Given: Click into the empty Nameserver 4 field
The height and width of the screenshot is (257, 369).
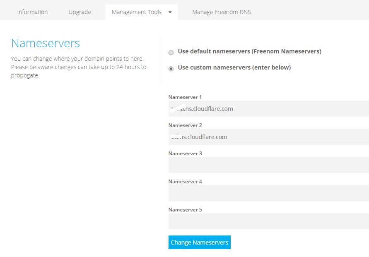Looking at the screenshot, I should coord(268,193).
